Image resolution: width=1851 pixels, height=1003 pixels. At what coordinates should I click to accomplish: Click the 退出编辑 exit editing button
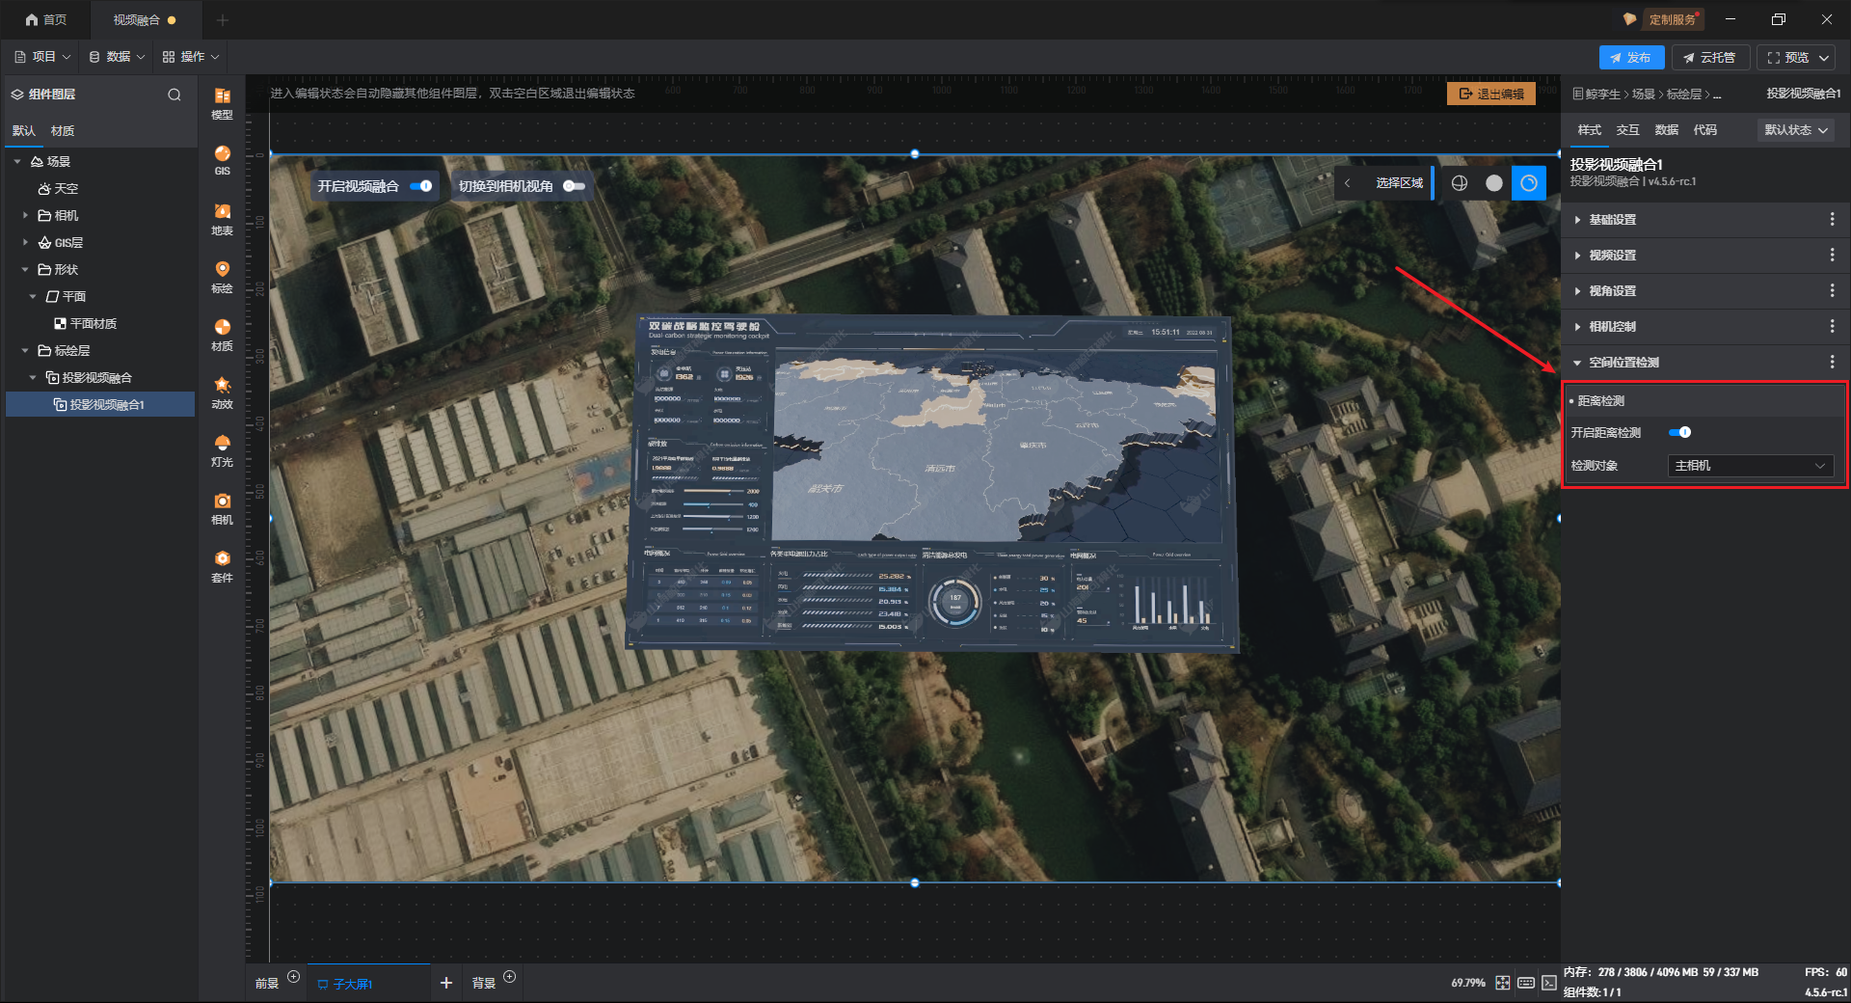[1490, 94]
